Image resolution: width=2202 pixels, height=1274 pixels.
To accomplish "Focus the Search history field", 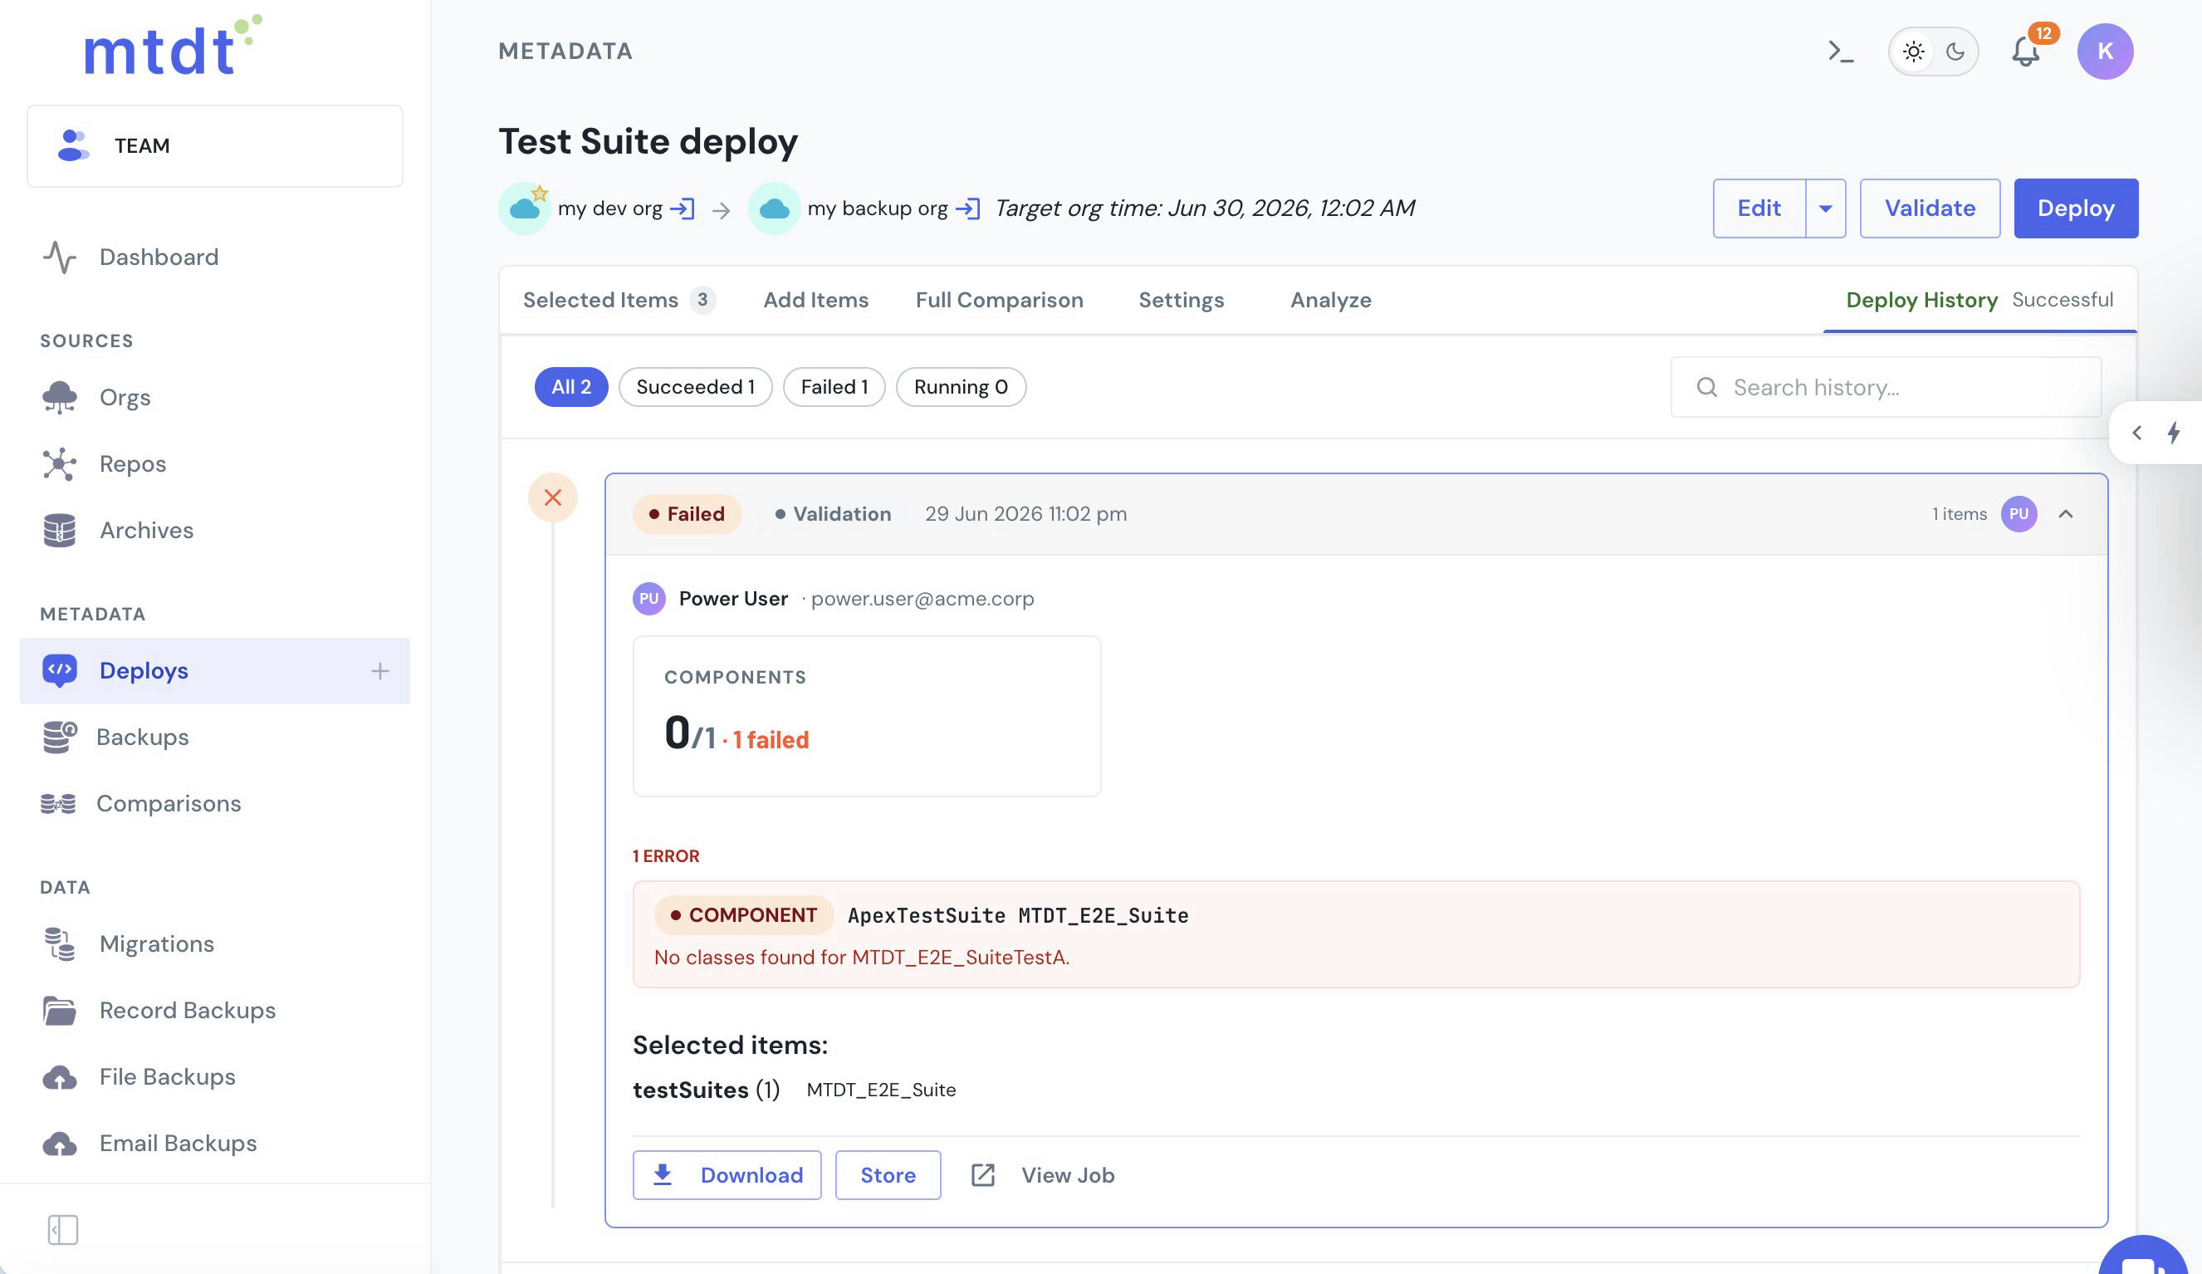I will 1886,387.
